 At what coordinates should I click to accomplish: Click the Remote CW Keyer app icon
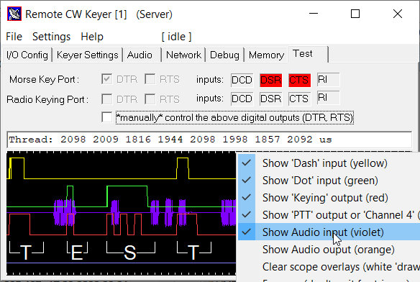14,14
